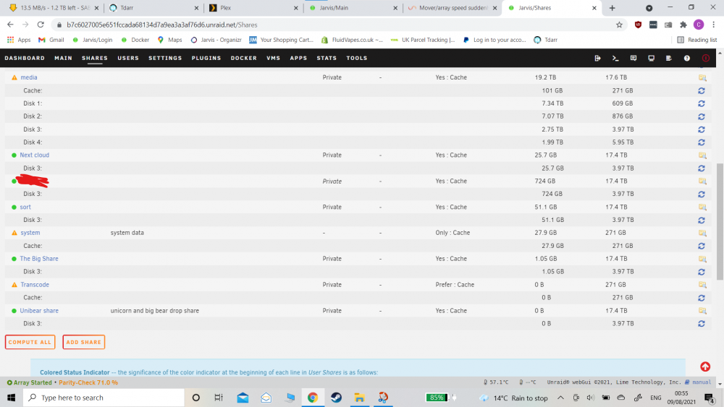Go to the Dashboard menu
Viewport: 724px width, 407px height.
pyautogui.click(x=25, y=58)
